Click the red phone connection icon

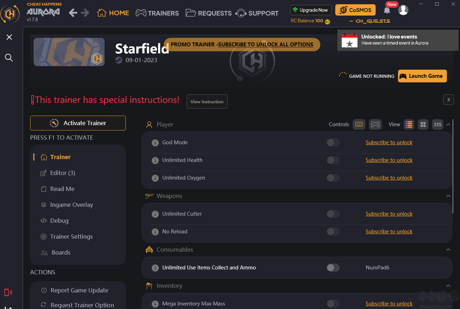pos(8,292)
